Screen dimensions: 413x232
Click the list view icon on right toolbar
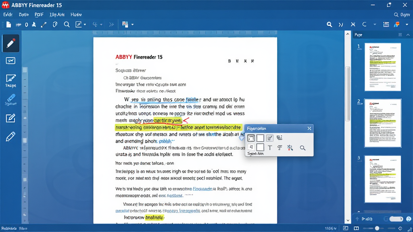pyautogui.click(x=386, y=25)
